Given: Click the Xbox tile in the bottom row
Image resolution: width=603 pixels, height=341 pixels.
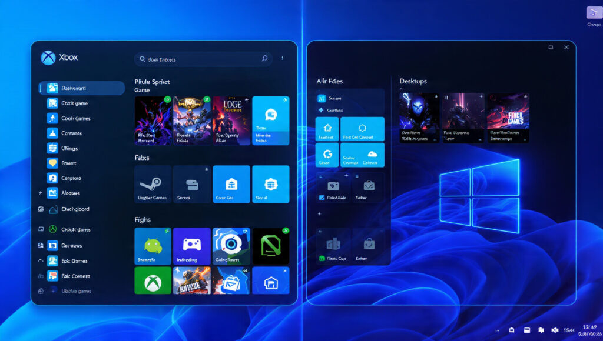Looking at the screenshot, I should tap(153, 280).
